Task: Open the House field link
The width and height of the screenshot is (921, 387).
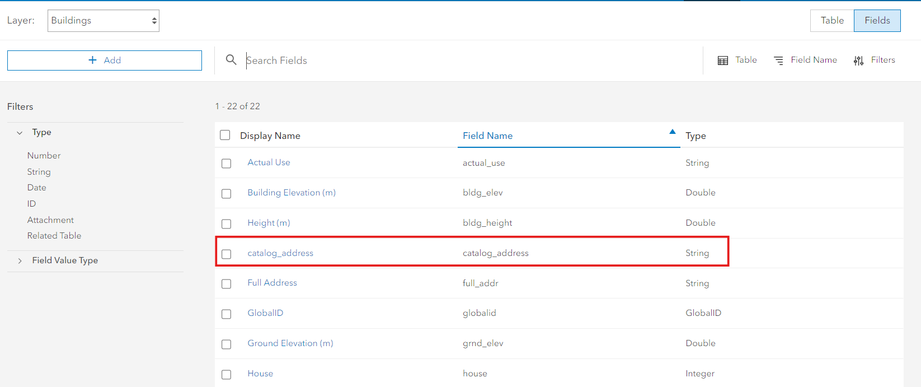Action: 260,374
